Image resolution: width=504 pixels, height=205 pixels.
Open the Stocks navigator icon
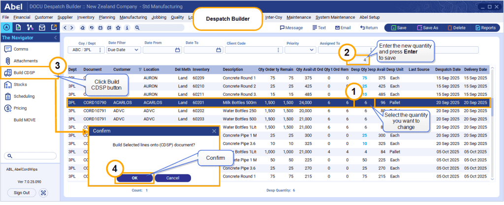pyautogui.click(x=8, y=85)
